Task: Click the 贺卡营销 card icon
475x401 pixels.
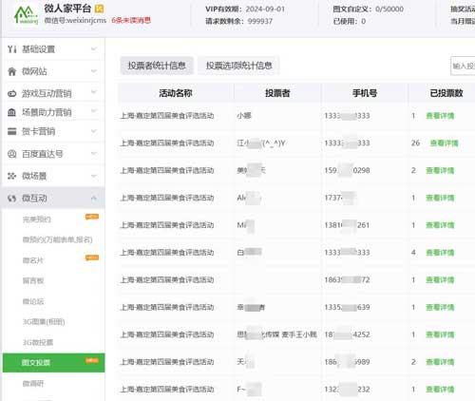Action: 11,131
